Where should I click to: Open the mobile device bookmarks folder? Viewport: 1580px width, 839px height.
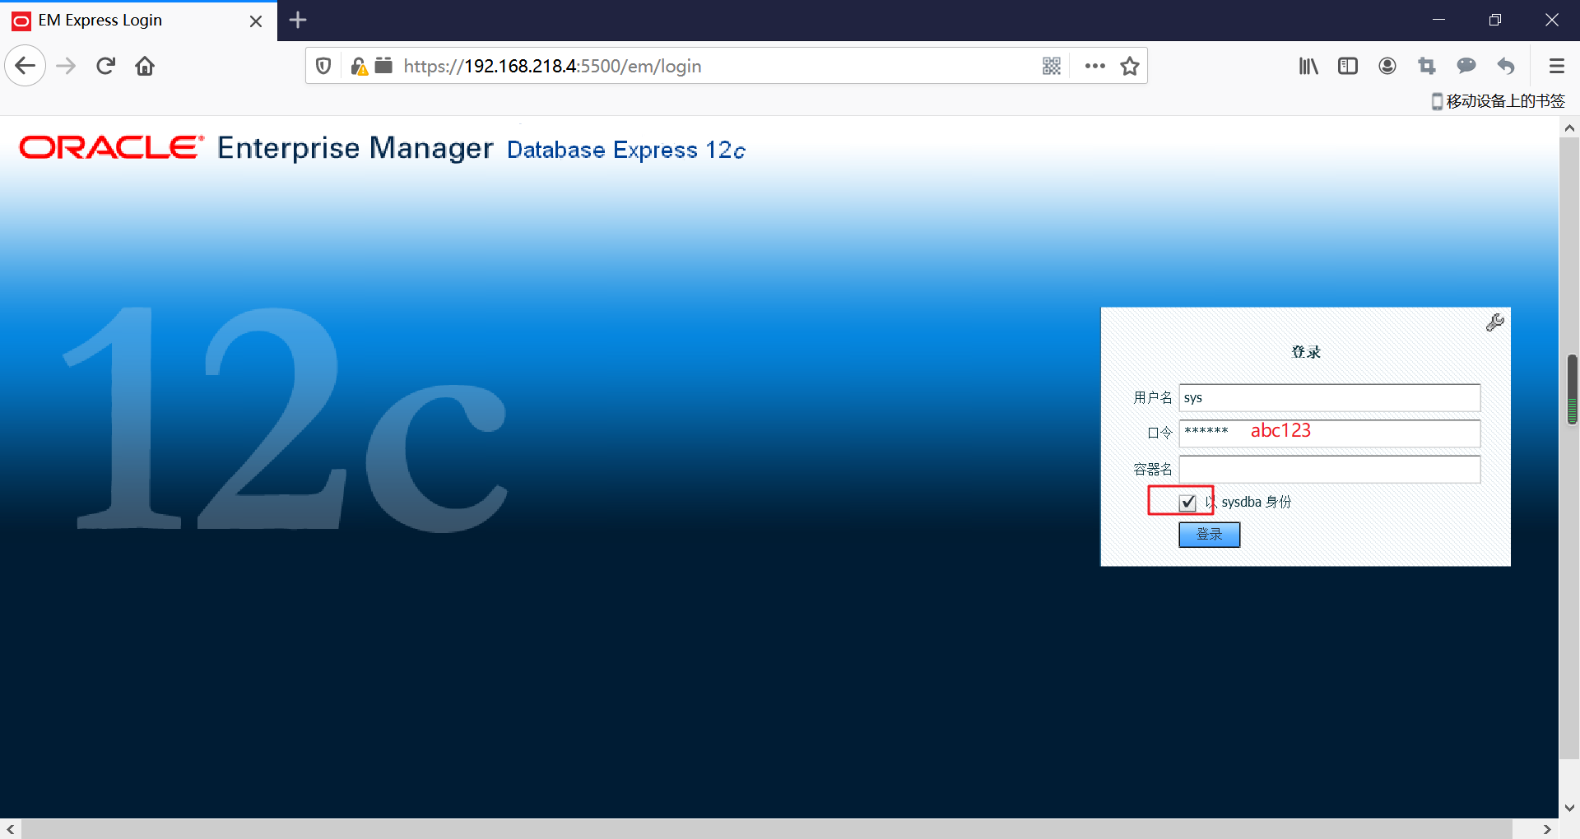coord(1498,101)
